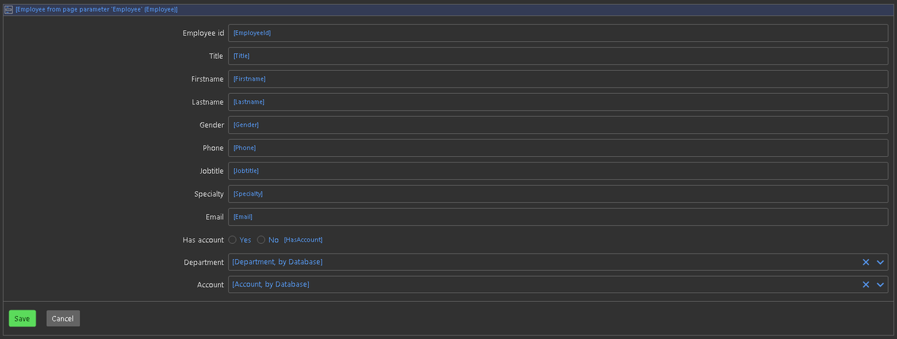
Task: Click the 'Phone' label
Action: pos(213,148)
